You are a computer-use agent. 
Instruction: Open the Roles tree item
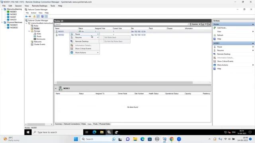36,26
